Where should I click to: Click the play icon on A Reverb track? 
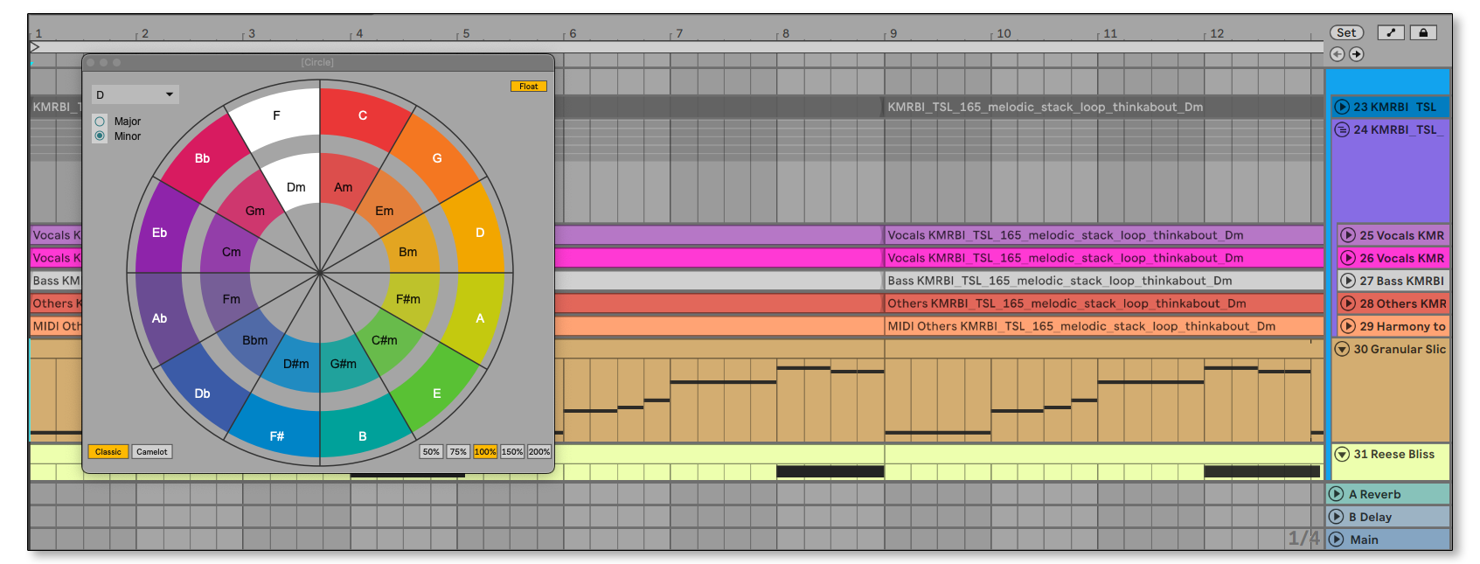[1337, 494]
